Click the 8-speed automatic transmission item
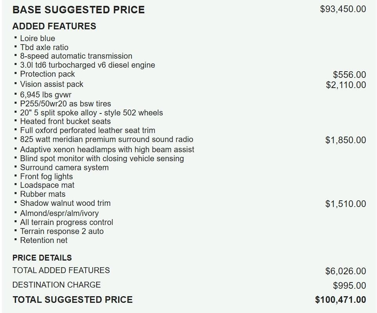Screen dimensions: 377x313 click(76, 56)
